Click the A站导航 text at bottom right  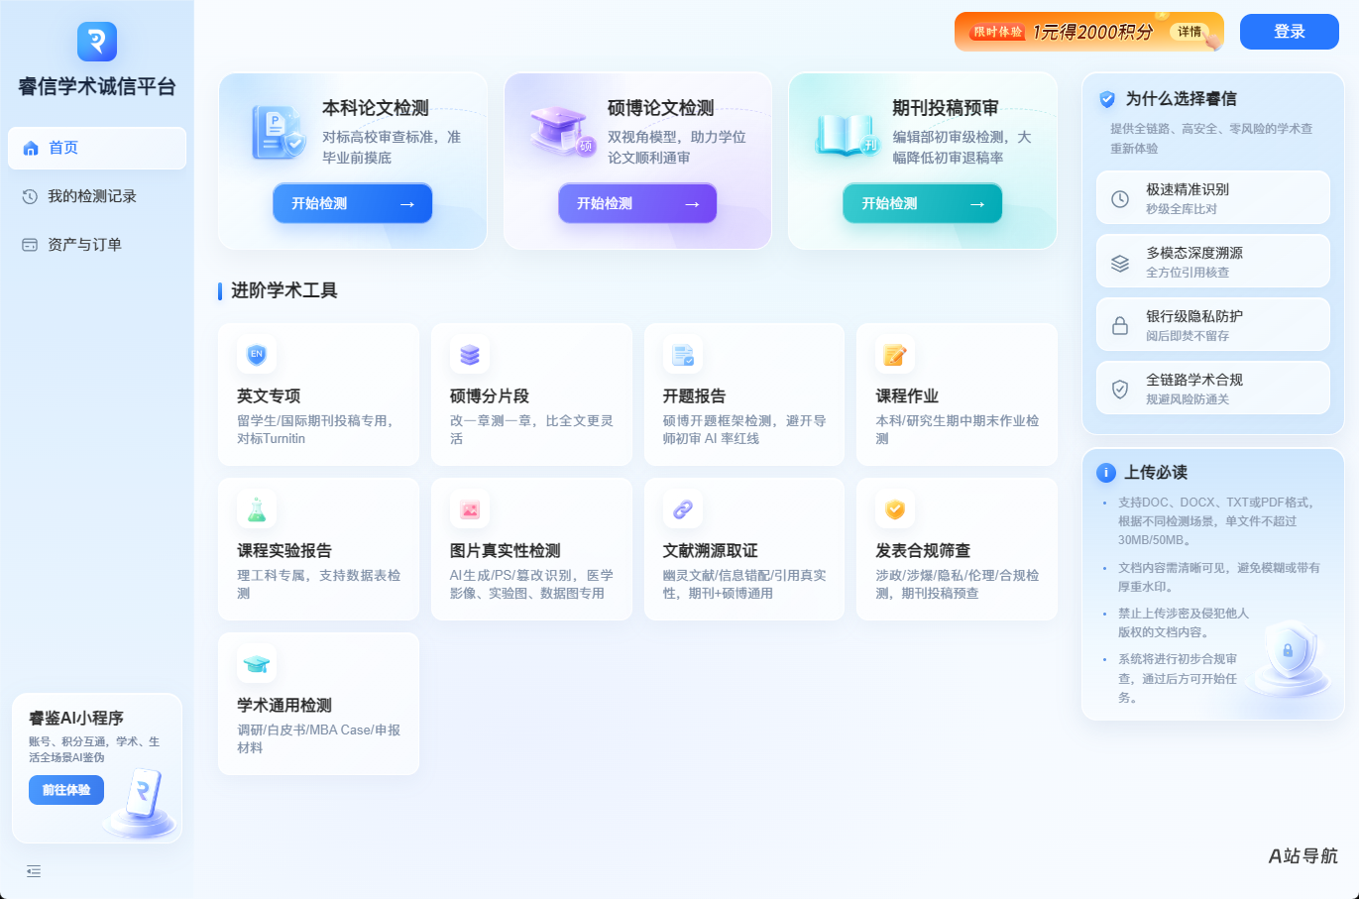1302,855
